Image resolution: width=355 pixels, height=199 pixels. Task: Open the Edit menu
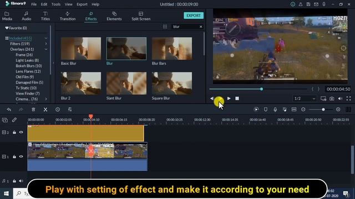tap(44, 4)
